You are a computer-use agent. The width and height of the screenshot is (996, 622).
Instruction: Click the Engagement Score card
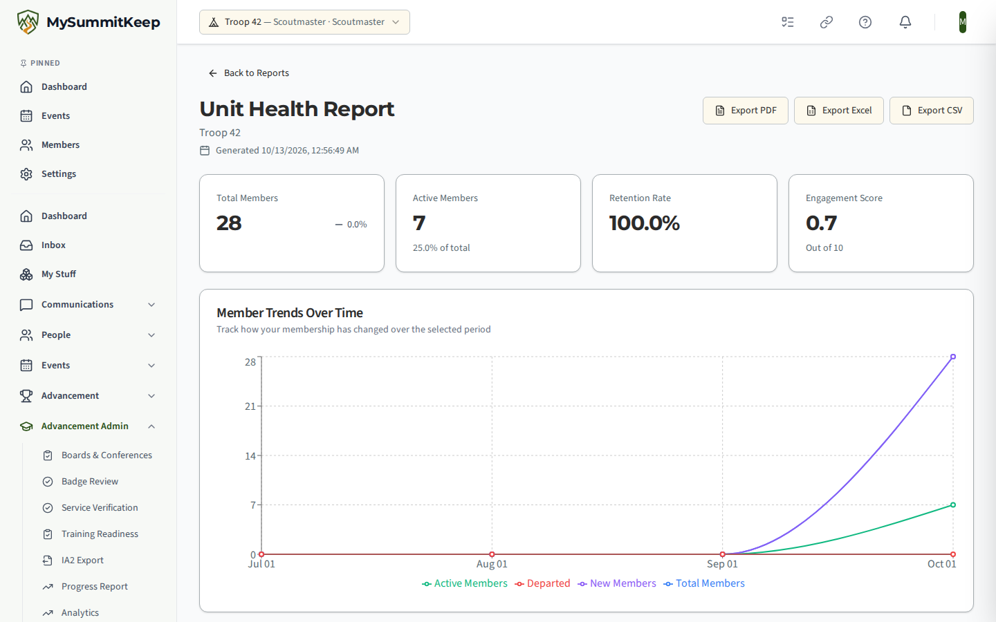pyautogui.click(x=881, y=223)
